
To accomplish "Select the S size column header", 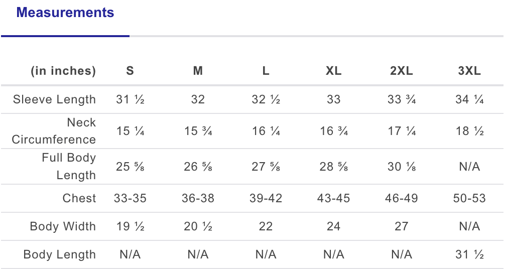I will pyautogui.click(x=130, y=71).
